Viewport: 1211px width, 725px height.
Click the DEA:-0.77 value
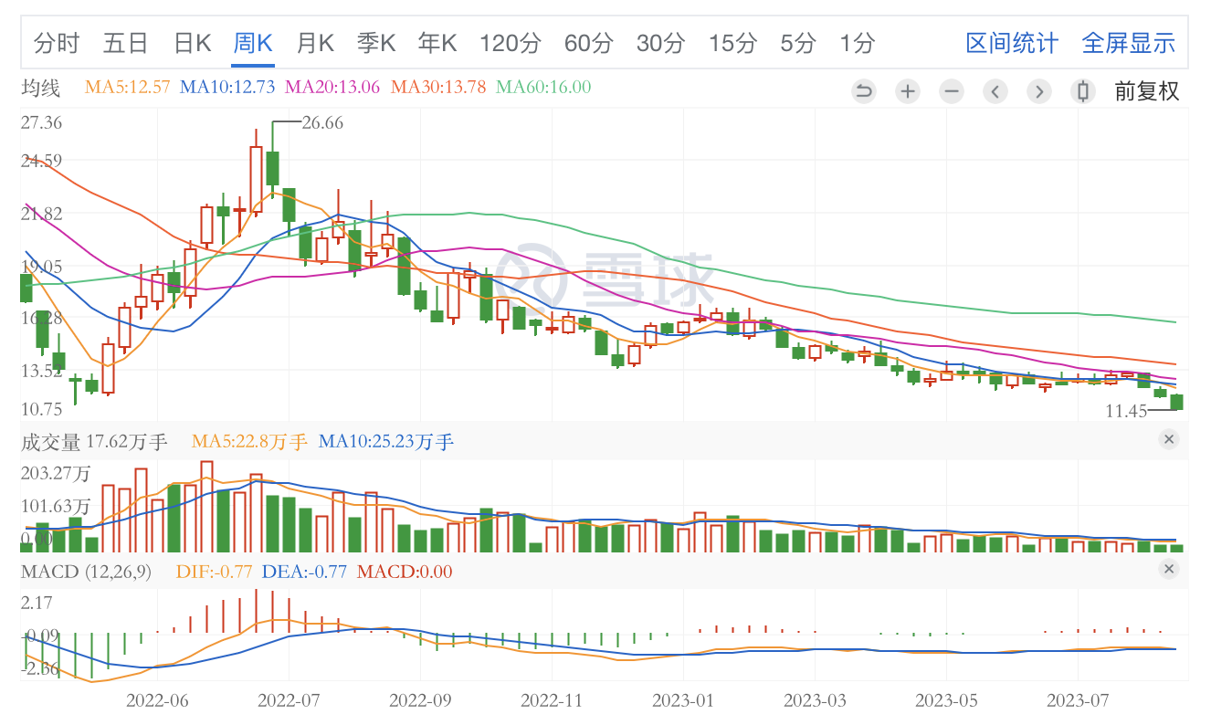[304, 573]
